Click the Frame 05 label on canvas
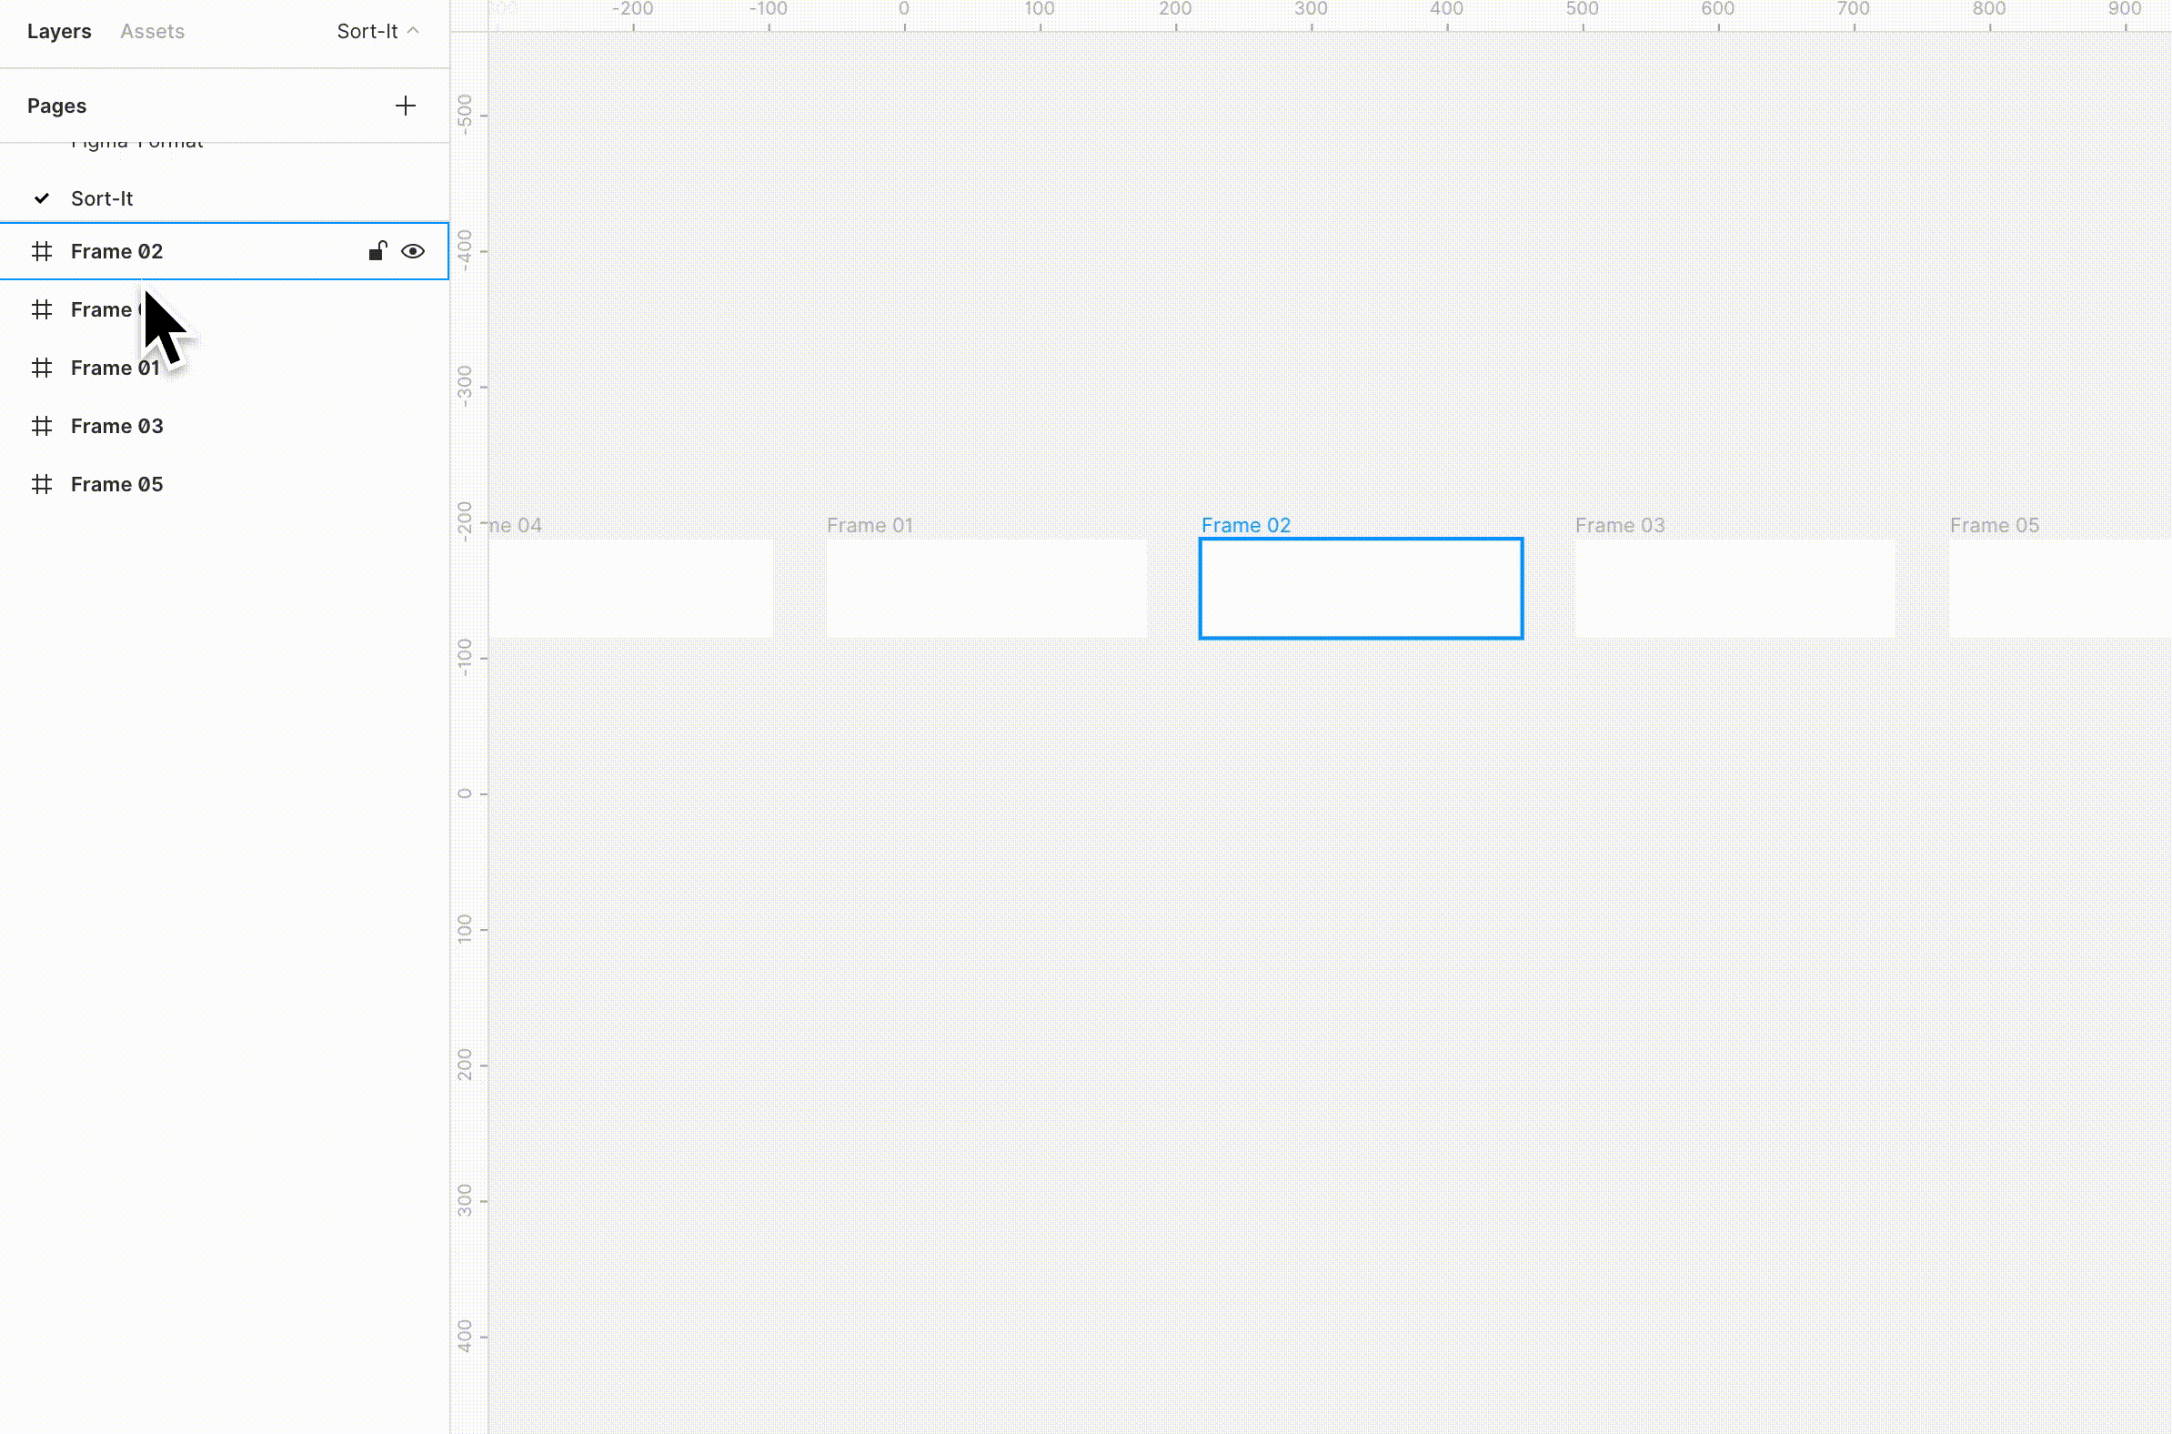This screenshot has width=2172, height=1434. coord(1995,526)
